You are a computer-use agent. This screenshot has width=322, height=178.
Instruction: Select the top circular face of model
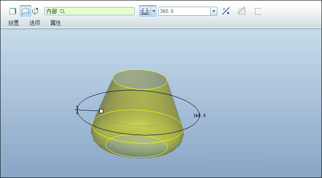(x=140, y=80)
